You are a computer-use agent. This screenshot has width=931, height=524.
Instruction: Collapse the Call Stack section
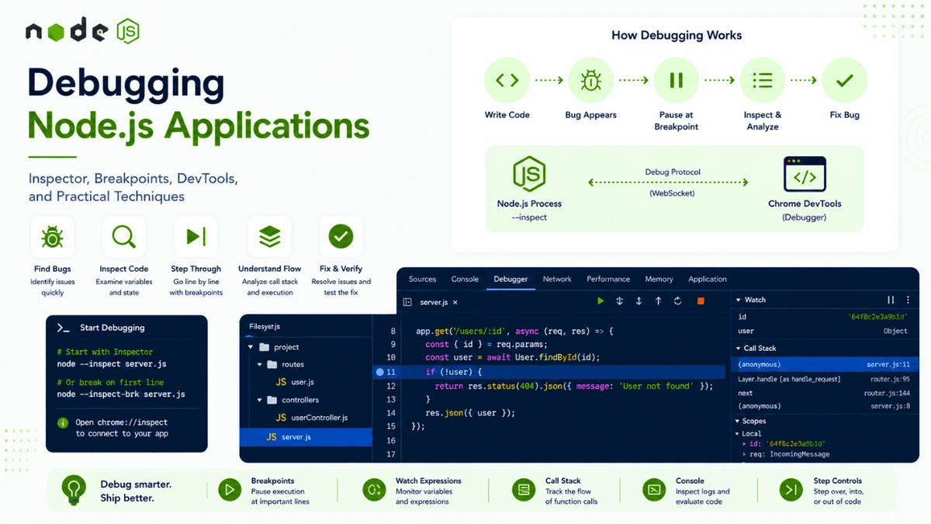pos(739,348)
